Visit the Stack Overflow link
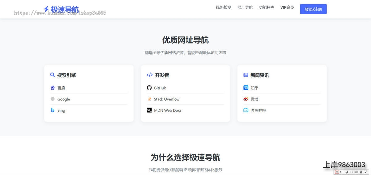 click(x=167, y=99)
